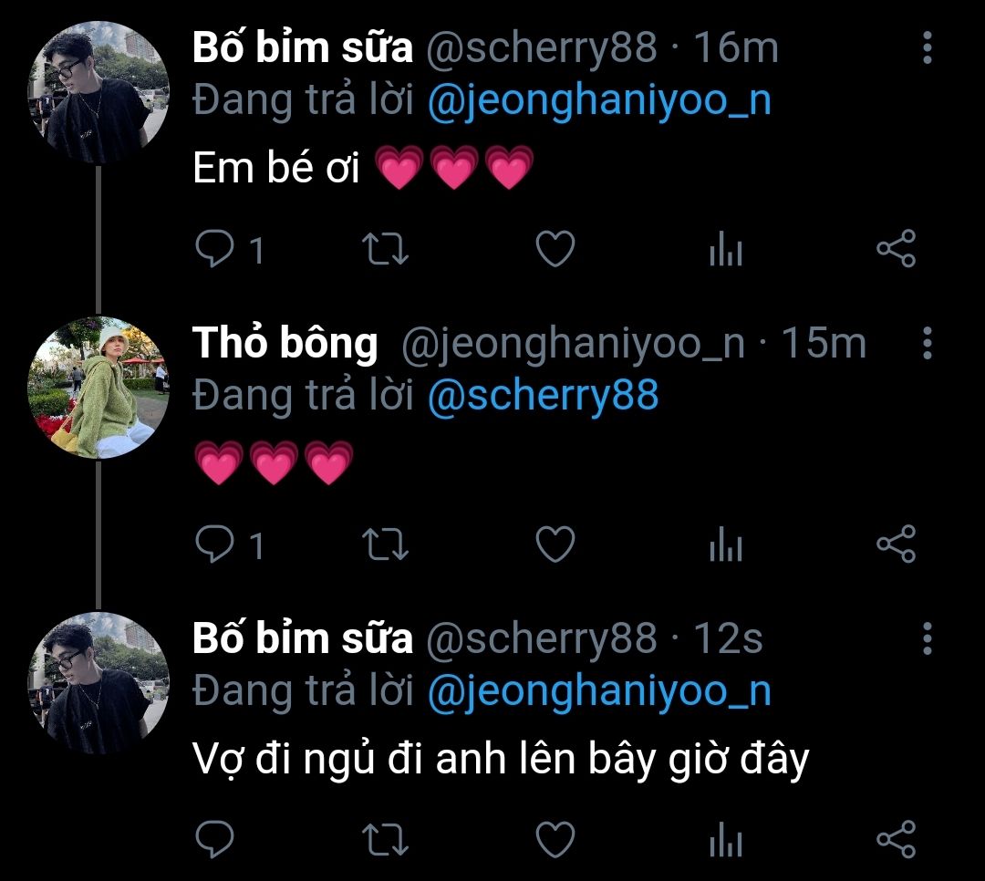This screenshot has height=881, width=985.
Task: Open more options for Thỏ bông's tweet
Action: click(x=927, y=344)
